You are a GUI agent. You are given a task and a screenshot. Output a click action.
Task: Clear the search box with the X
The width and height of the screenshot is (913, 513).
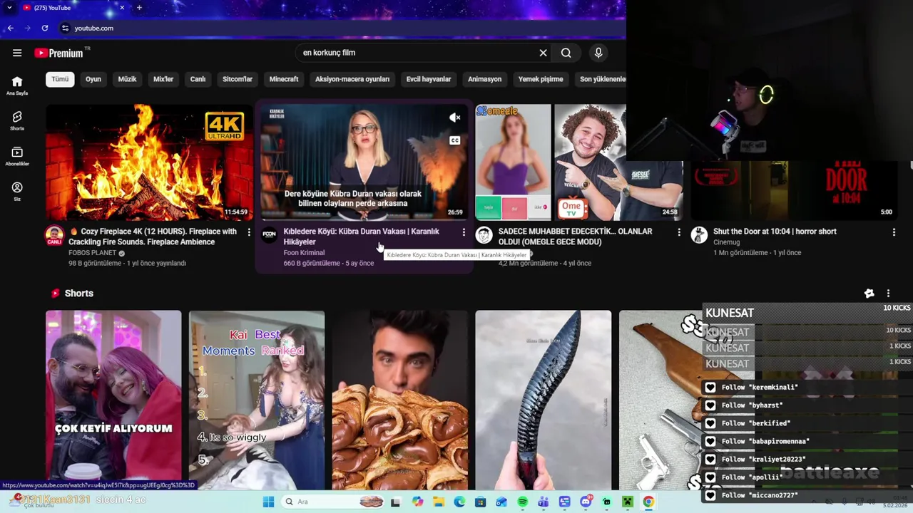(x=543, y=53)
